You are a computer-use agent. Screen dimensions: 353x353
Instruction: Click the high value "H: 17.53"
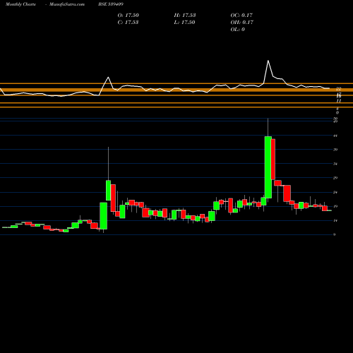click(x=185, y=16)
